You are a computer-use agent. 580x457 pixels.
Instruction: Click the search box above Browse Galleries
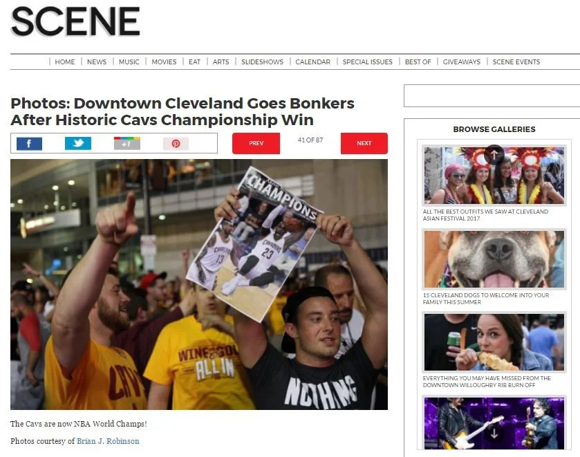pos(492,96)
